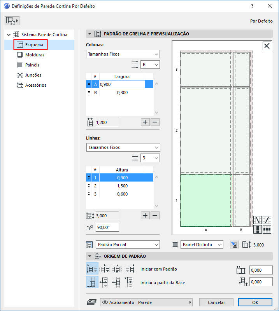Open the Colunas Tamanhos Fixos dropdown
The image size is (279, 311).
[x=123, y=54]
